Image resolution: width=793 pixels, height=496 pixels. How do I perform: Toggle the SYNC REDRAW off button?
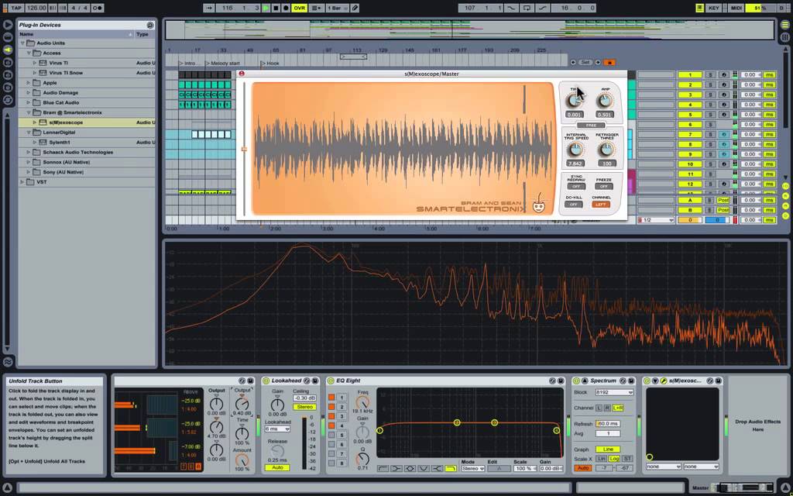[x=575, y=186]
